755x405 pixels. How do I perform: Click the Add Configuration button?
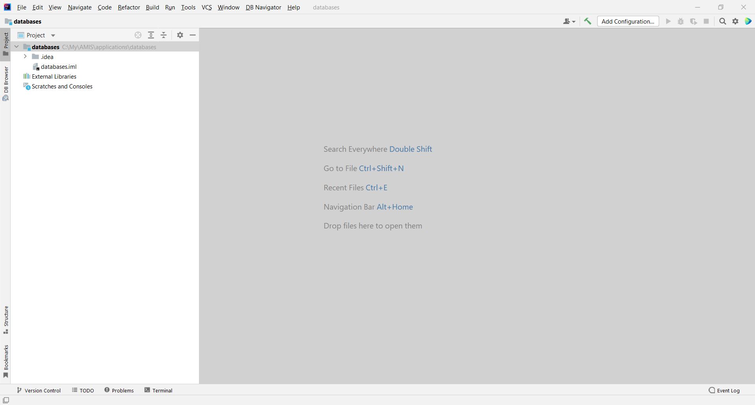tap(628, 22)
